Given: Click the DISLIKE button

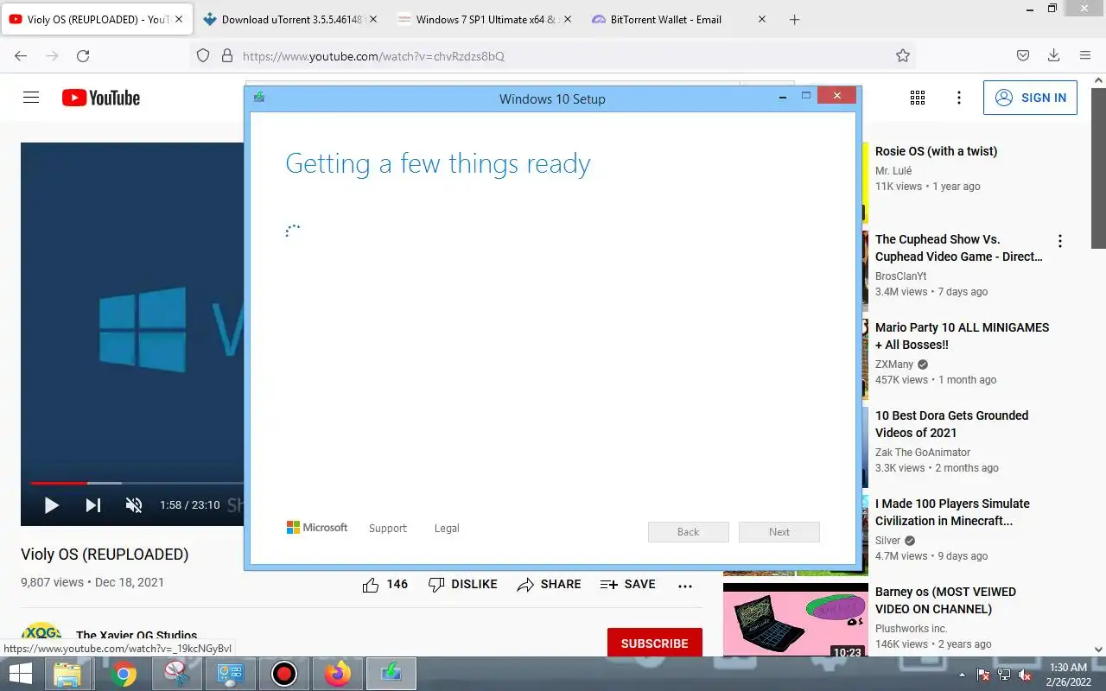Looking at the screenshot, I should [x=463, y=585].
